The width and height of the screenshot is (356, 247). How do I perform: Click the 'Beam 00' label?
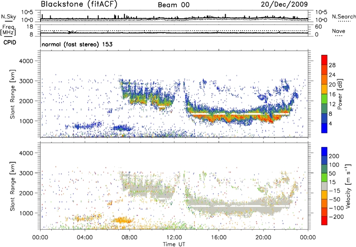click(x=174, y=5)
